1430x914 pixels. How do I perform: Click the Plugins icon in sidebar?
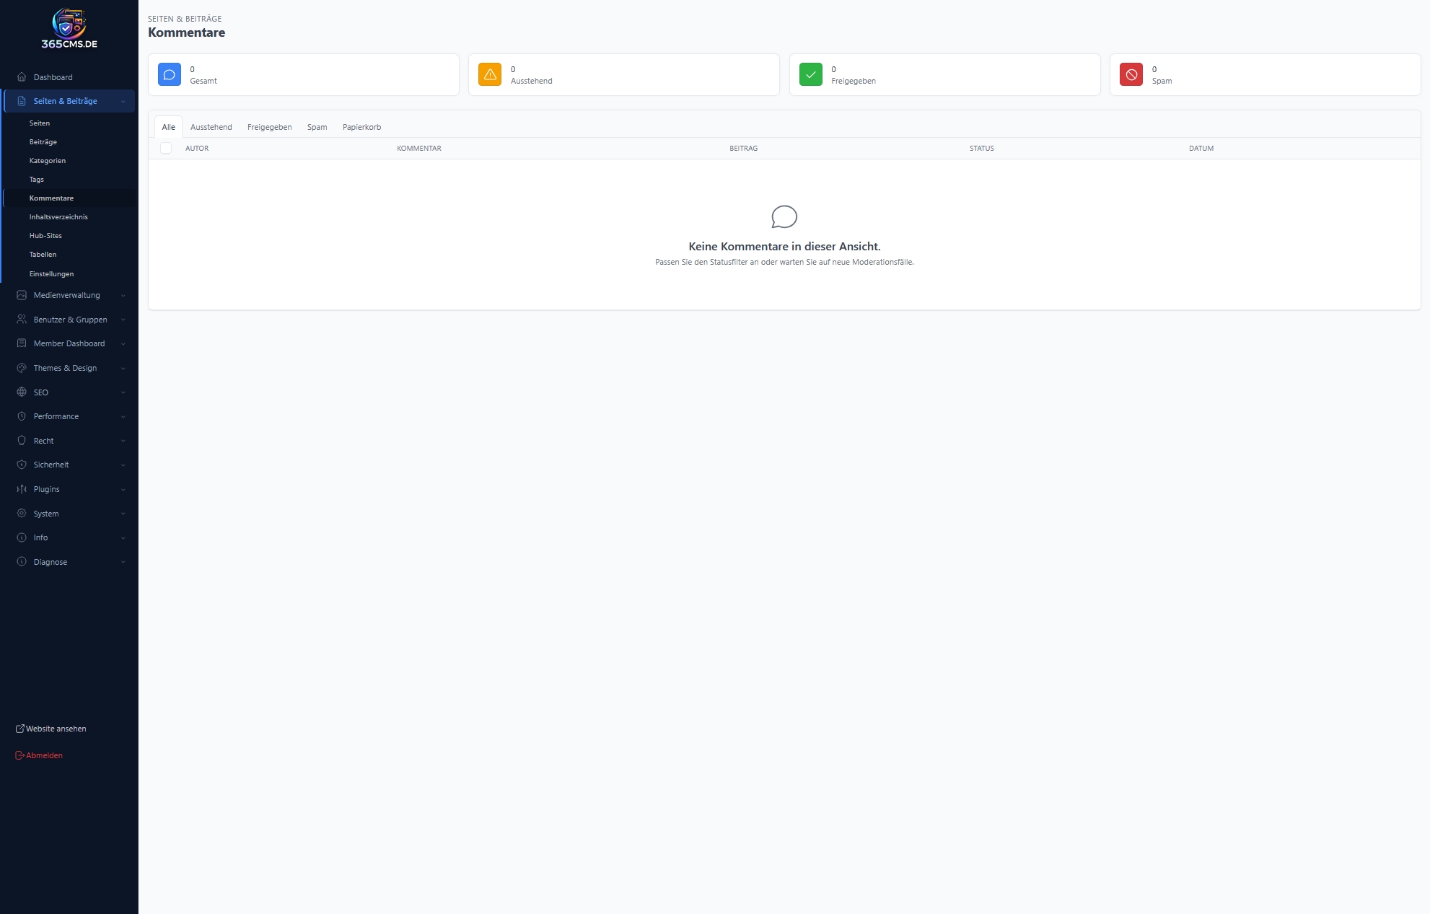pos(22,489)
